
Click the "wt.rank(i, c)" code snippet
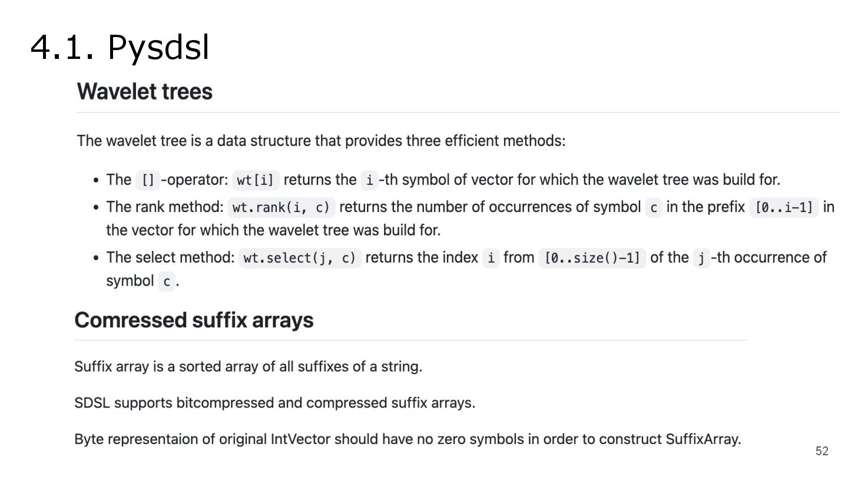281,208
